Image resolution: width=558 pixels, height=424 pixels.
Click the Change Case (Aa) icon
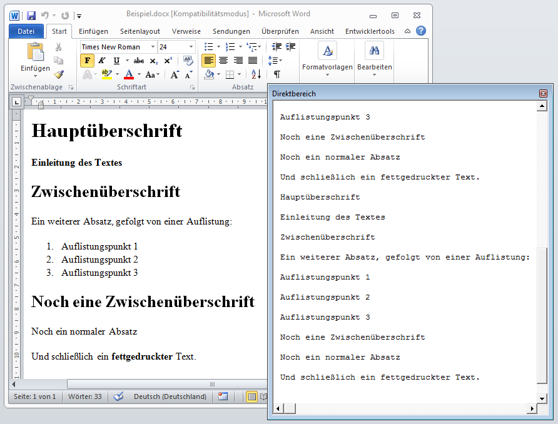(x=151, y=74)
